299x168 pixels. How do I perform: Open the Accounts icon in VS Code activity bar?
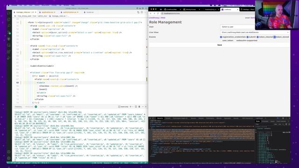point(9,152)
